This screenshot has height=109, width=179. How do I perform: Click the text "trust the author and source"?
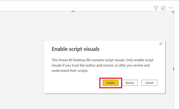tap(92, 65)
